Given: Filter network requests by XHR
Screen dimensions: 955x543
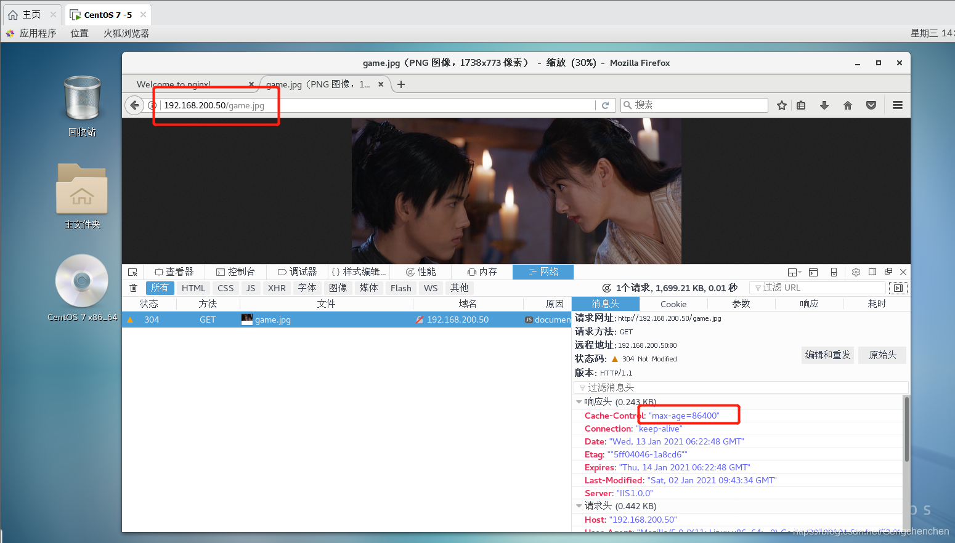Looking at the screenshot, I should (x=277, y=288).
